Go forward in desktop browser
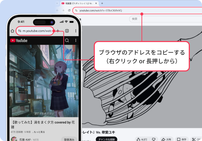 63,10
